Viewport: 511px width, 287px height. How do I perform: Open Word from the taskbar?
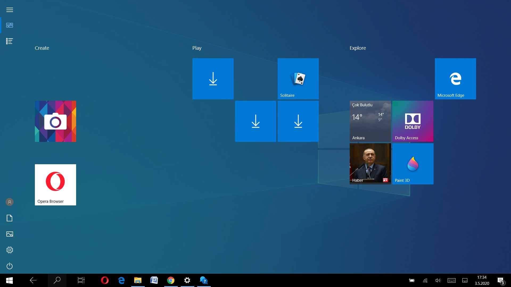pos(154,280)
